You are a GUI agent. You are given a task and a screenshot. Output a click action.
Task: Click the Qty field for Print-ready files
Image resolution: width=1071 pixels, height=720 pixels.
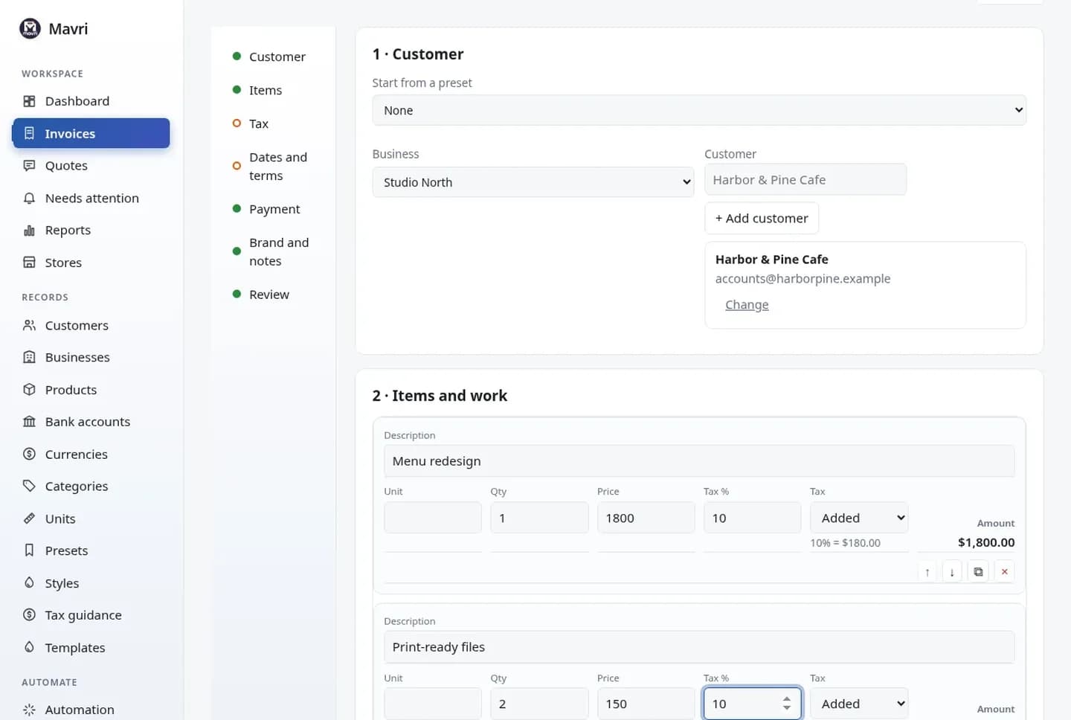(539, 704)
